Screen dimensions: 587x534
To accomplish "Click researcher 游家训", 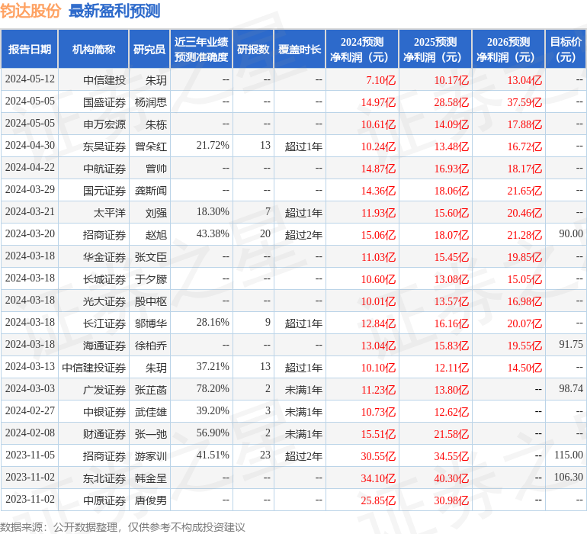I will coord(151,455).
